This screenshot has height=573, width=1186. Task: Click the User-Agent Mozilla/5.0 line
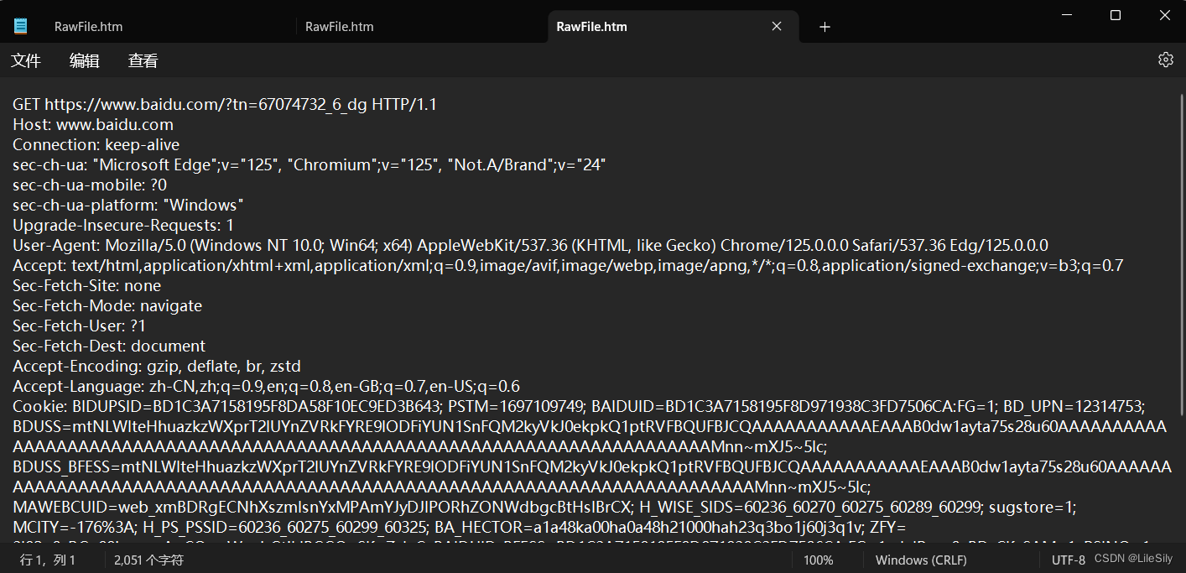tap(530, 246)
